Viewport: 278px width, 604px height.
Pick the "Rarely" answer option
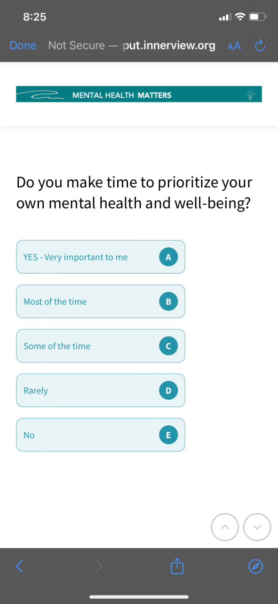(x=101, y=390)
